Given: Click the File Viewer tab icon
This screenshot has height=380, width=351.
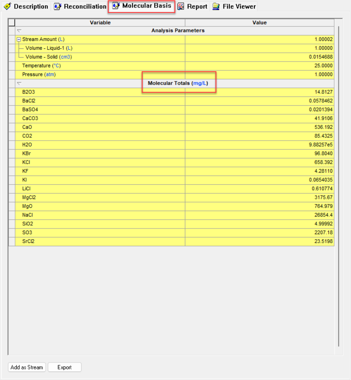Looking at the screenshot, I should point(216,6).
